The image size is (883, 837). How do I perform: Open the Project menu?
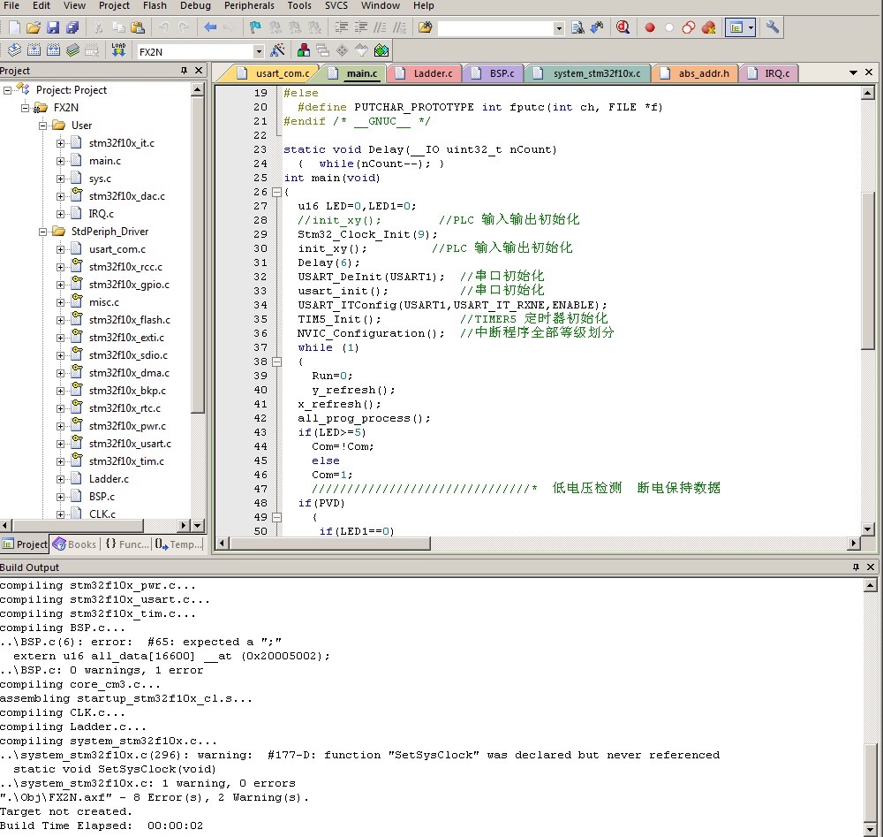coord(114,5)
